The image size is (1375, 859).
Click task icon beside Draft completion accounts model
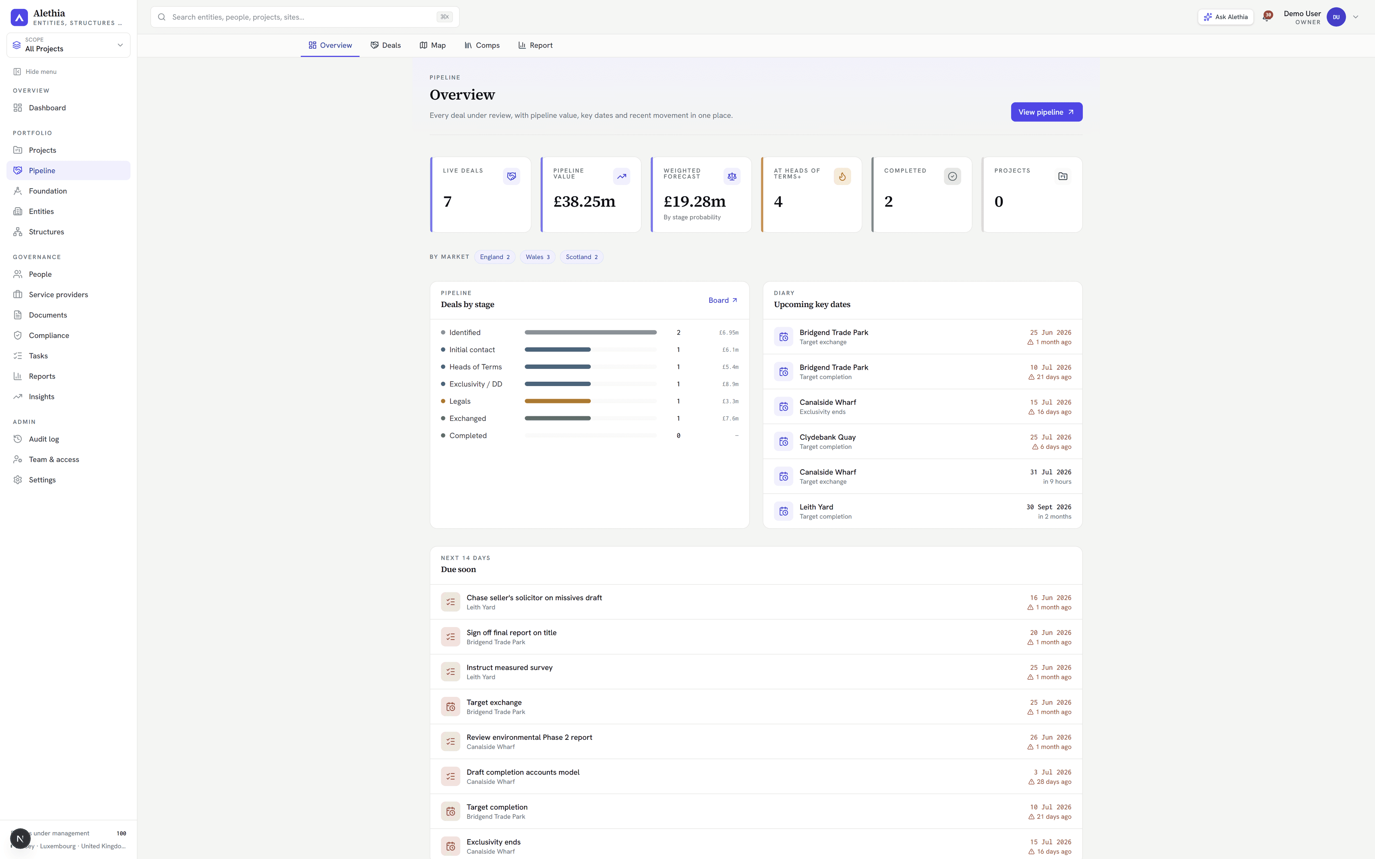pos(450,776)
